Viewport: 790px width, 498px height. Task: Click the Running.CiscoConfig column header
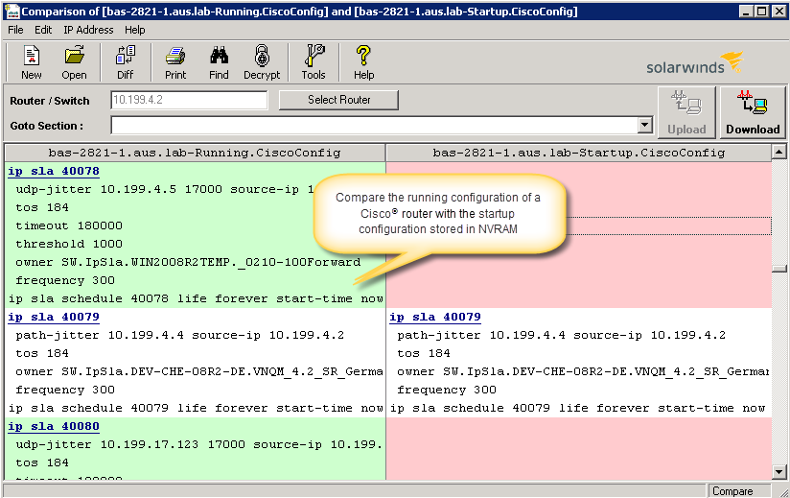(x=195, y=153)
